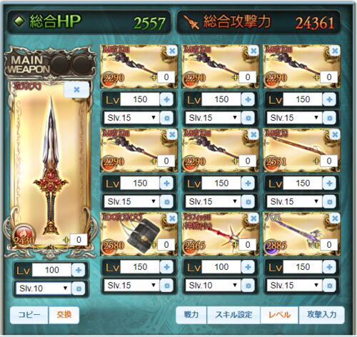Image resolution: width=357 pixels, height=337 pixels.
Task: Toggle the 交換 swap mode
Action: pos(64,315)
